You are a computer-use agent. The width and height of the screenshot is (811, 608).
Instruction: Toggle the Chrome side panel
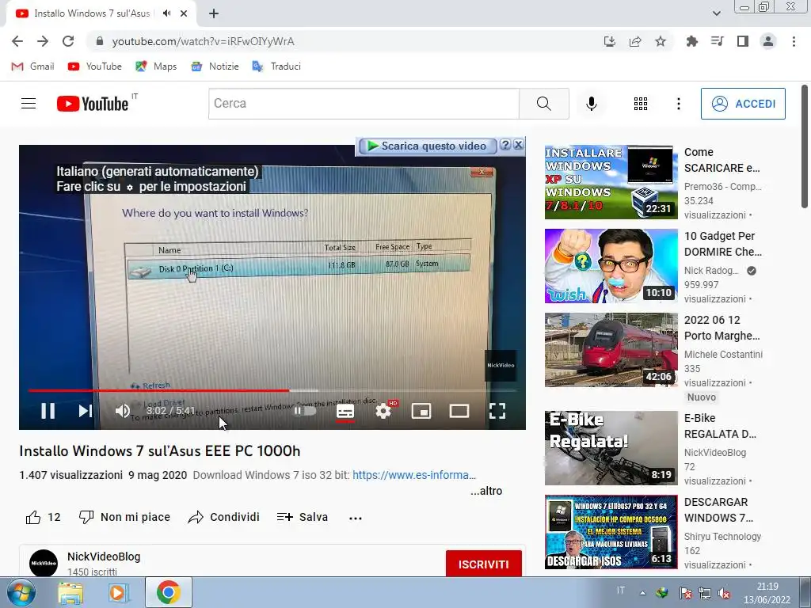[743, 41]
